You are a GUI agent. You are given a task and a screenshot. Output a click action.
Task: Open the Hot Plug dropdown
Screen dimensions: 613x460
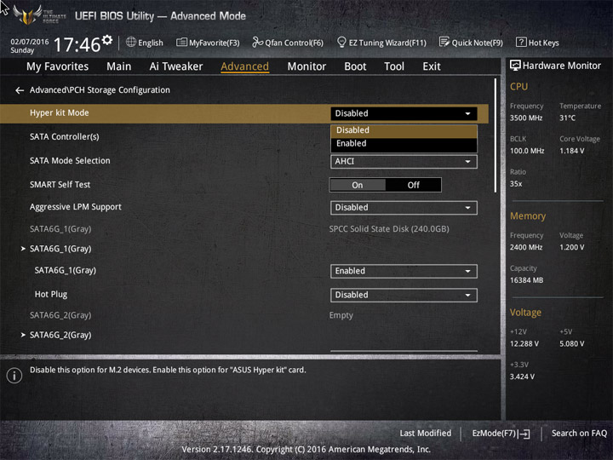[x=404, y=295]
